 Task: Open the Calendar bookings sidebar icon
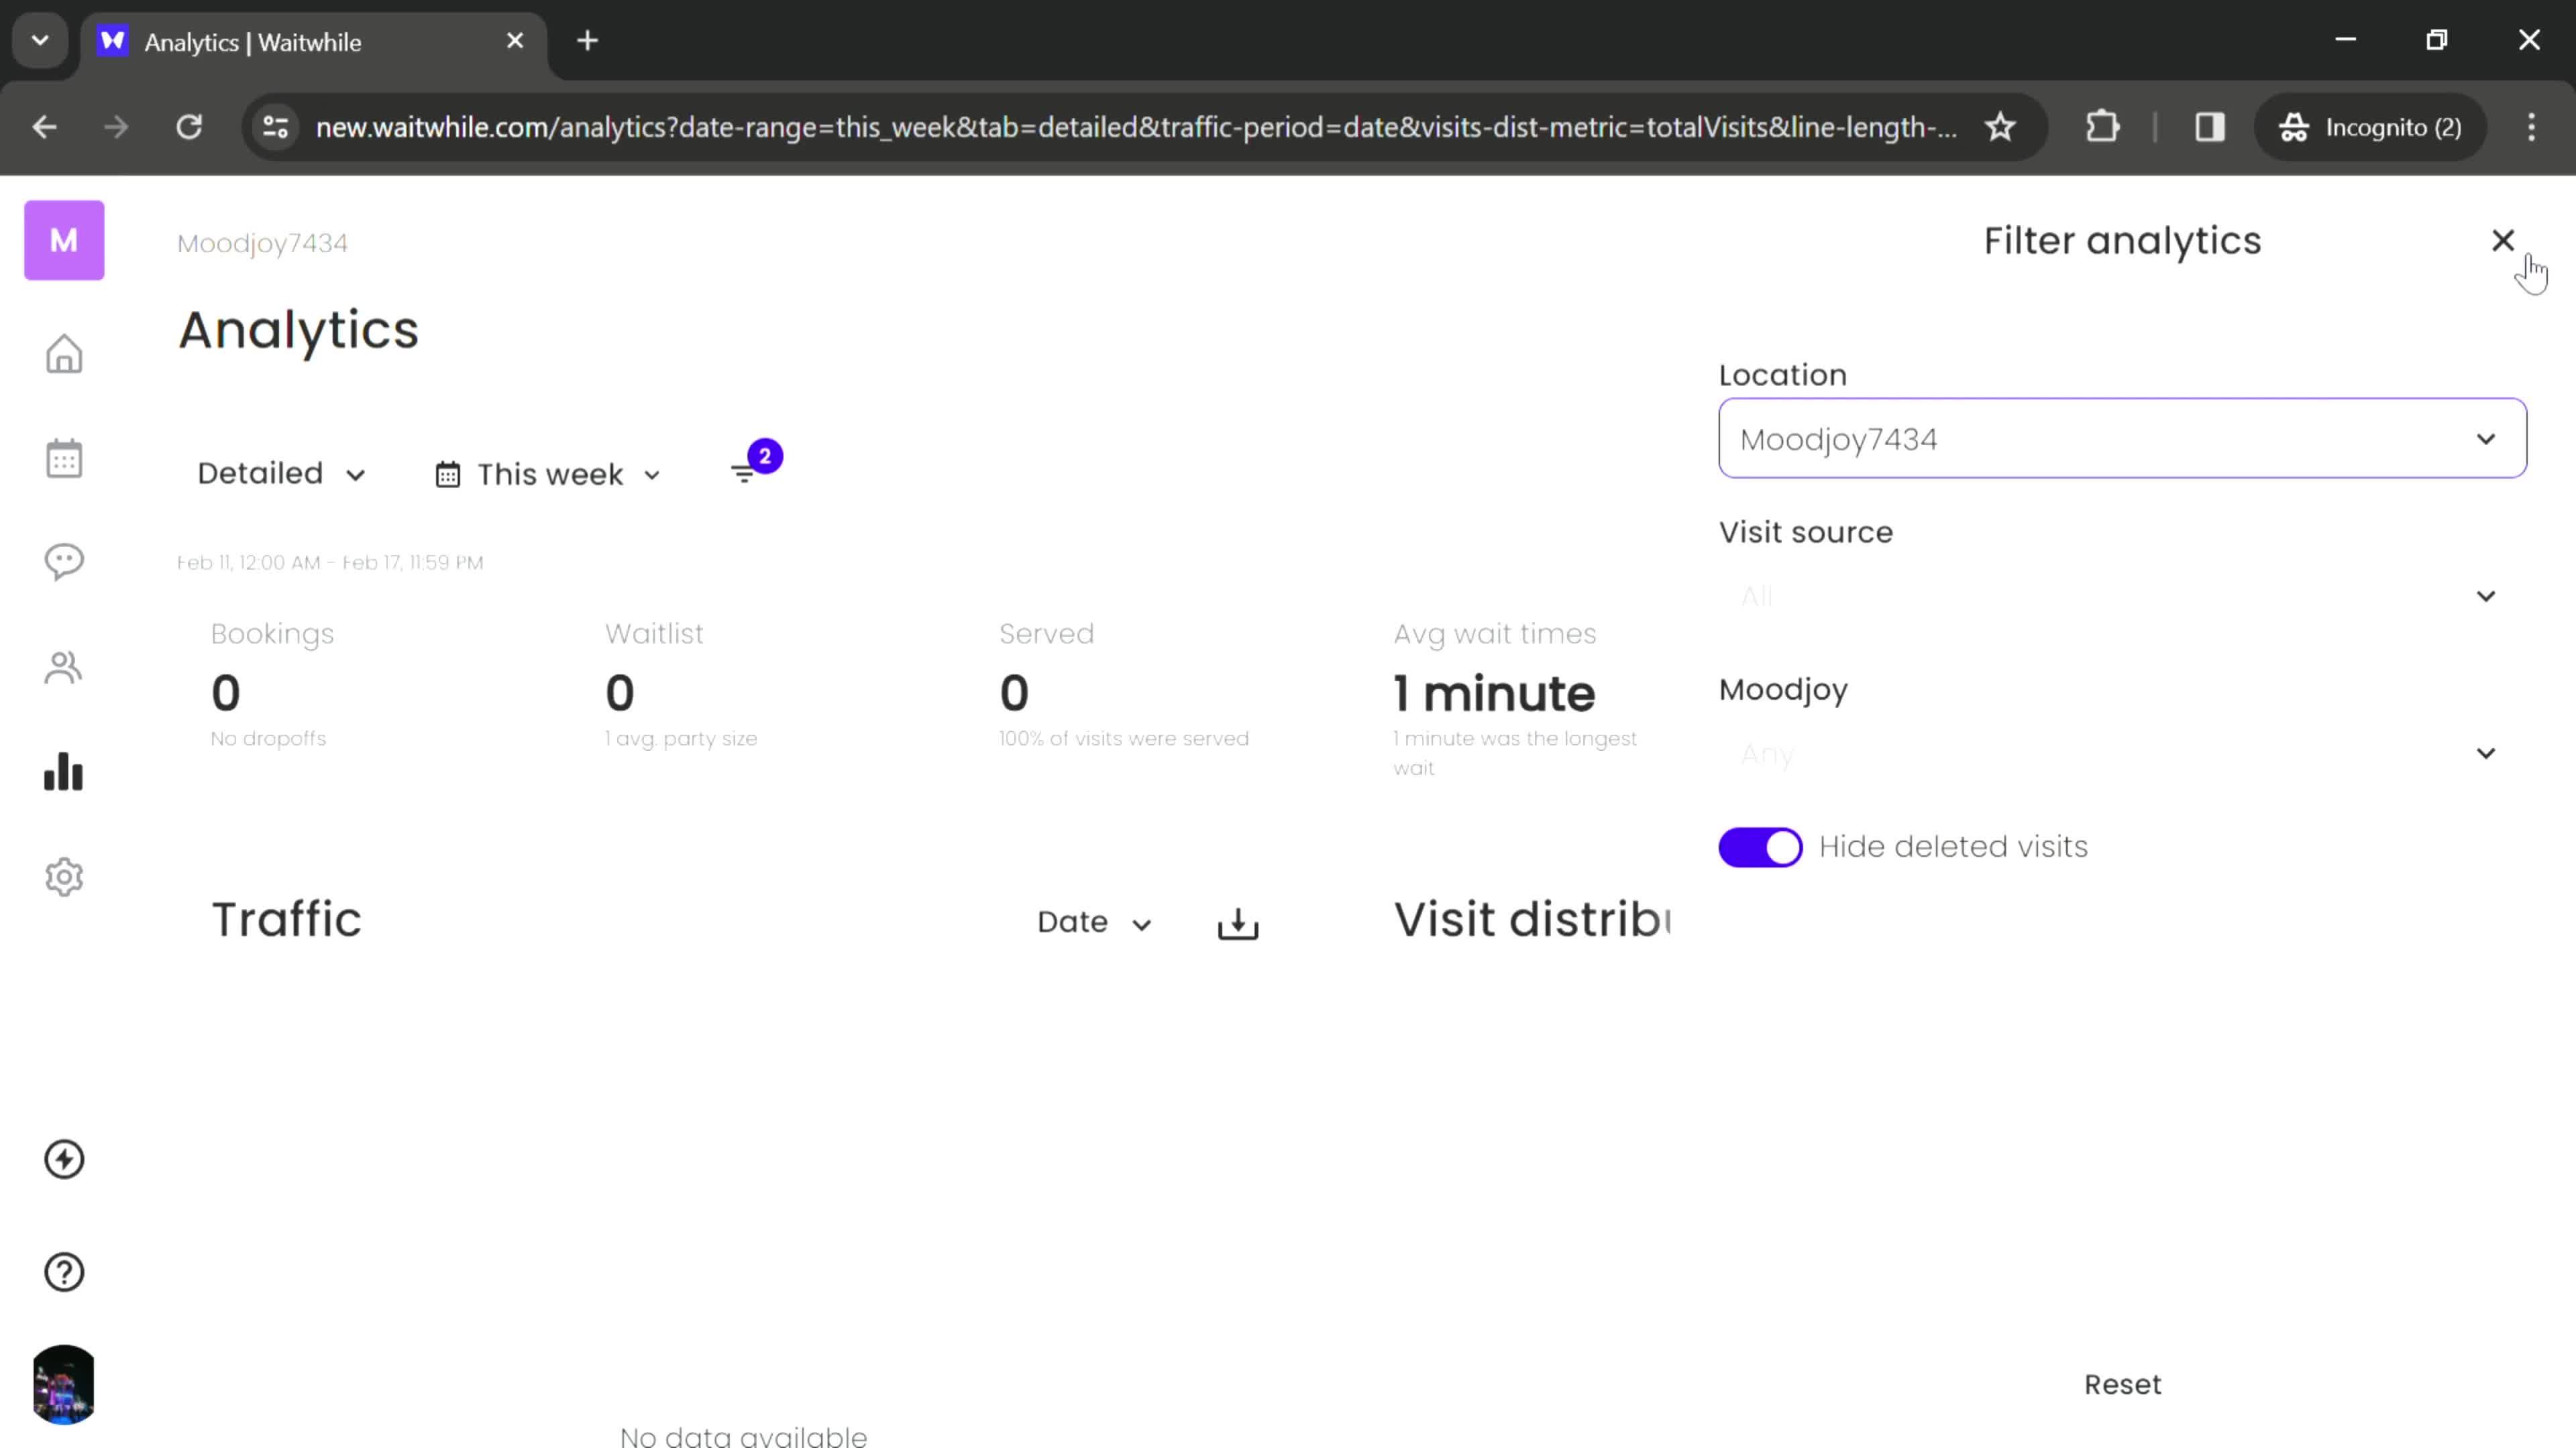click(x=64, y=459)
